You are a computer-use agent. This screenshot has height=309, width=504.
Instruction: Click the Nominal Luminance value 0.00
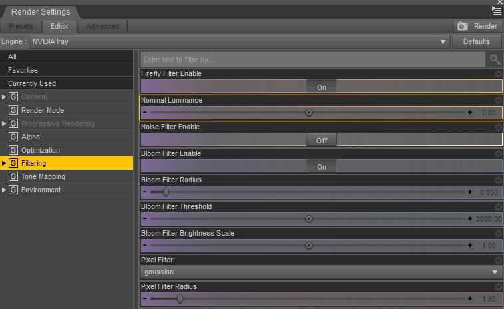[489, 113]
